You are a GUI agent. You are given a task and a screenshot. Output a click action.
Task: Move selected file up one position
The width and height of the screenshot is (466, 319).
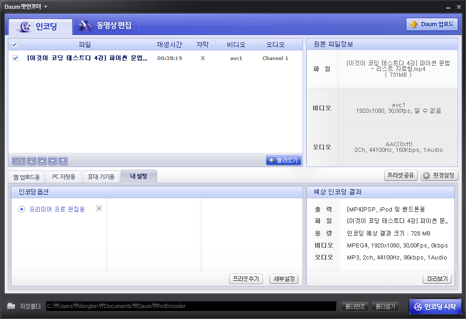click(x=42, y=161)
